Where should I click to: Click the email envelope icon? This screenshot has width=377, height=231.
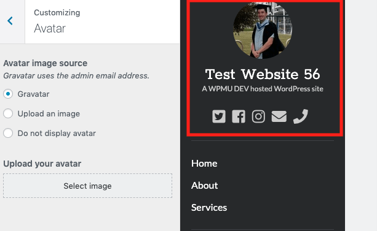[x=279, y=116]
